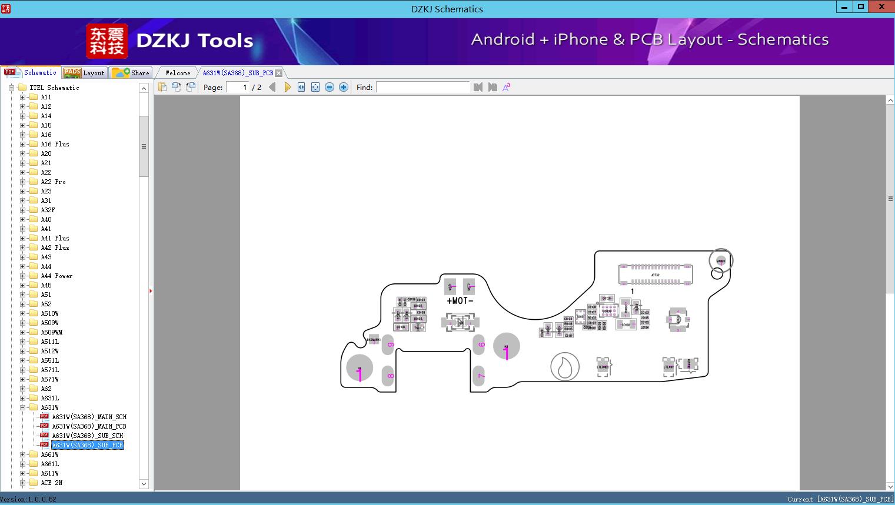
Task: Maximize the DZKJ Schematics window
Action: 861,6
